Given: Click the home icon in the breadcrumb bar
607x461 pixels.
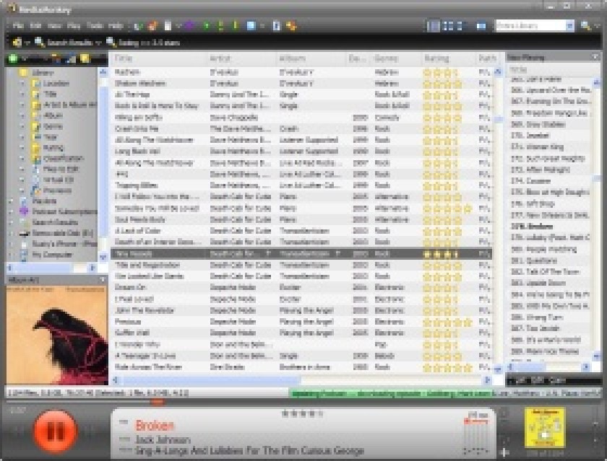Looking at the screenshot, I should coord(17,42).
